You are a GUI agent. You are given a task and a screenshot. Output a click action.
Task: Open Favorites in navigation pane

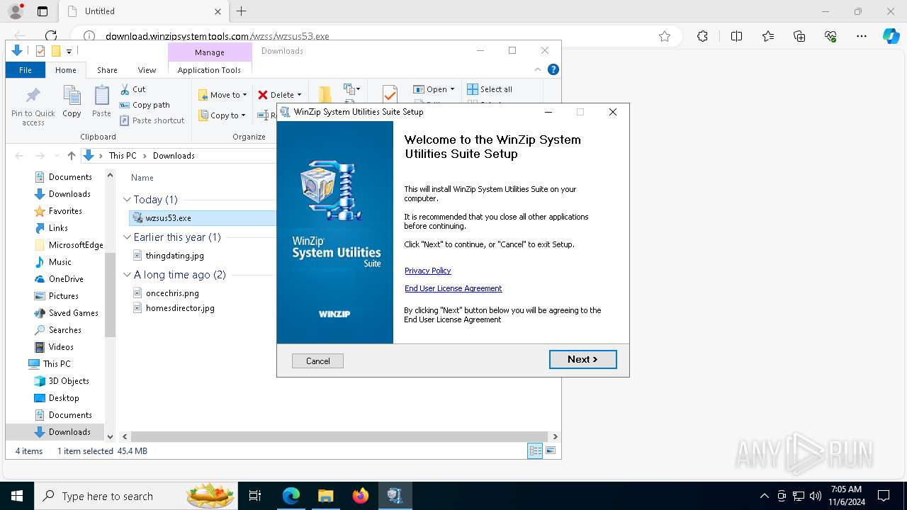(x=65, y=211)
